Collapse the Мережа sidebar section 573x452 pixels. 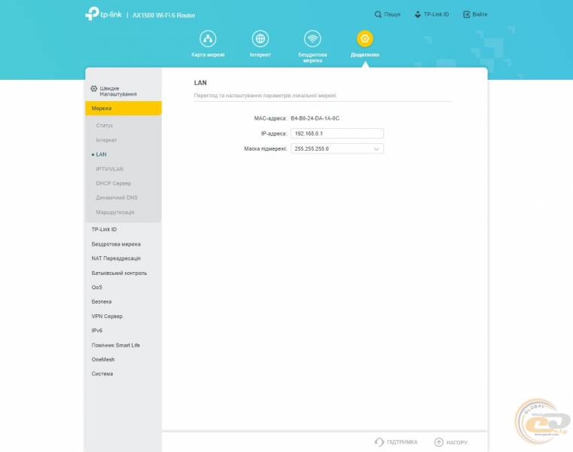[123, 108]
